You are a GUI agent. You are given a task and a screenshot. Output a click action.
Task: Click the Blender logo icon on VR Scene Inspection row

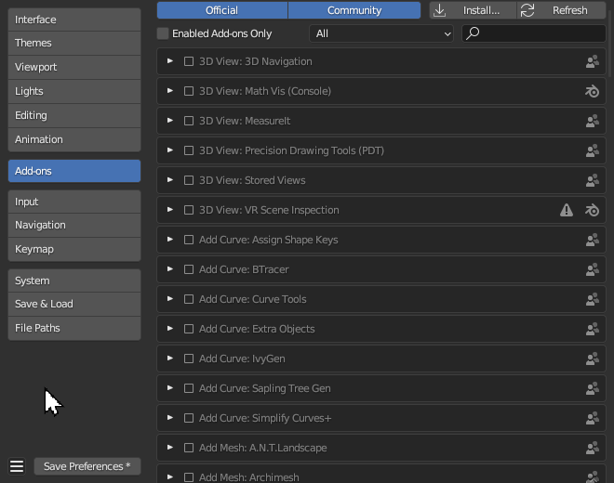(x=592, y=210)
